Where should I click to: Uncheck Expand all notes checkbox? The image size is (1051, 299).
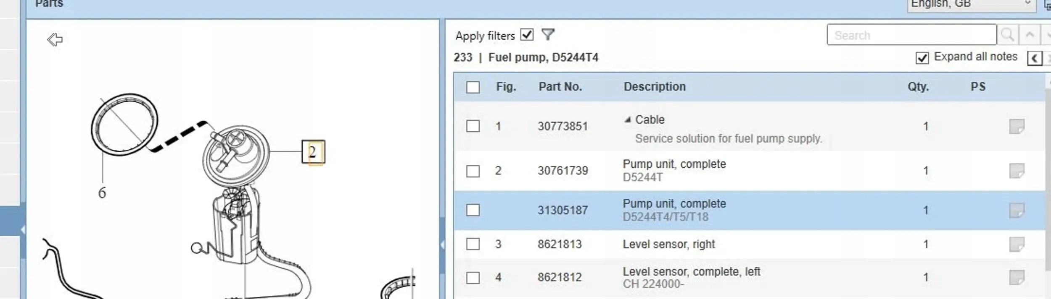922,58
